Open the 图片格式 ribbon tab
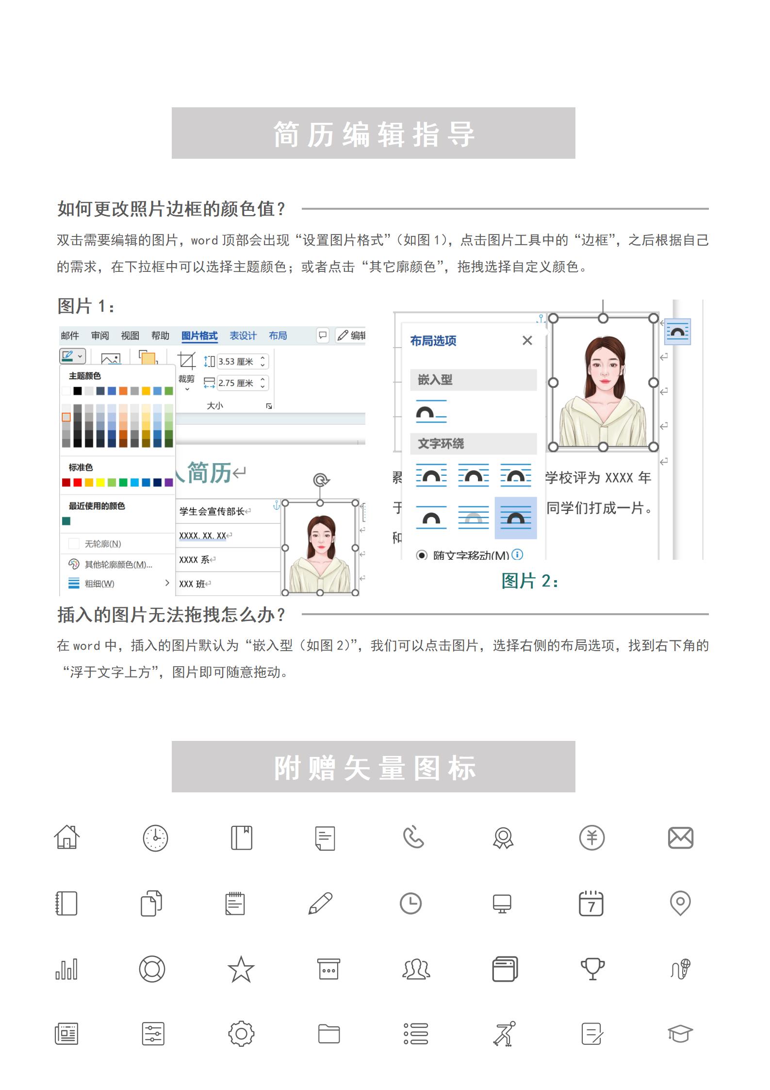The image size is (770, 1090). 199,335
